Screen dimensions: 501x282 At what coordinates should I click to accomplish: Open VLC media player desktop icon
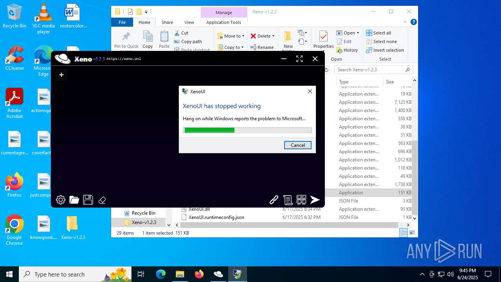tap(43, 19)
